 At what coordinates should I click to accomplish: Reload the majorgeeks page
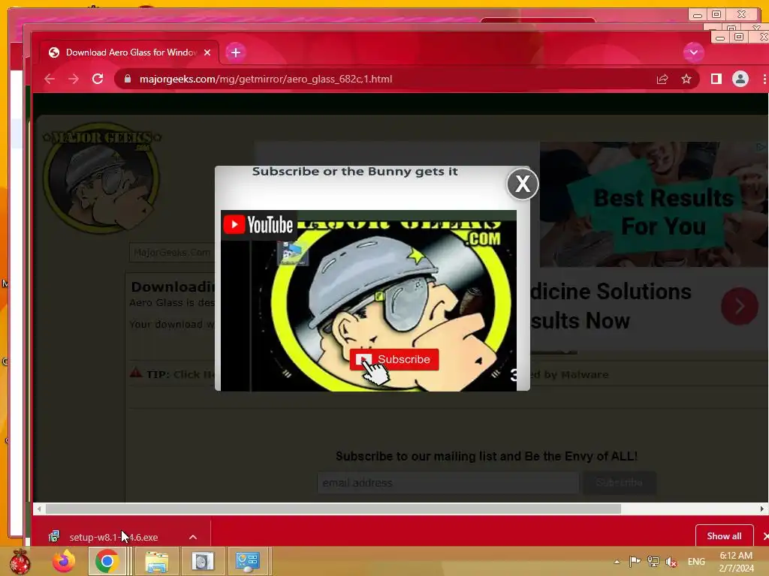[x=98, y=79]
